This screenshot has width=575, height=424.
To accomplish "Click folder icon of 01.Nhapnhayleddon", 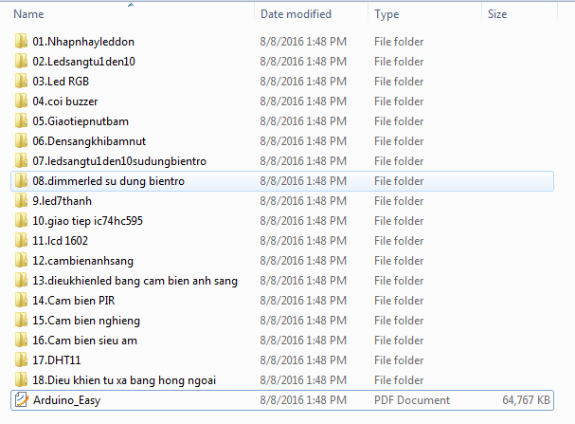I will (21, 41).
